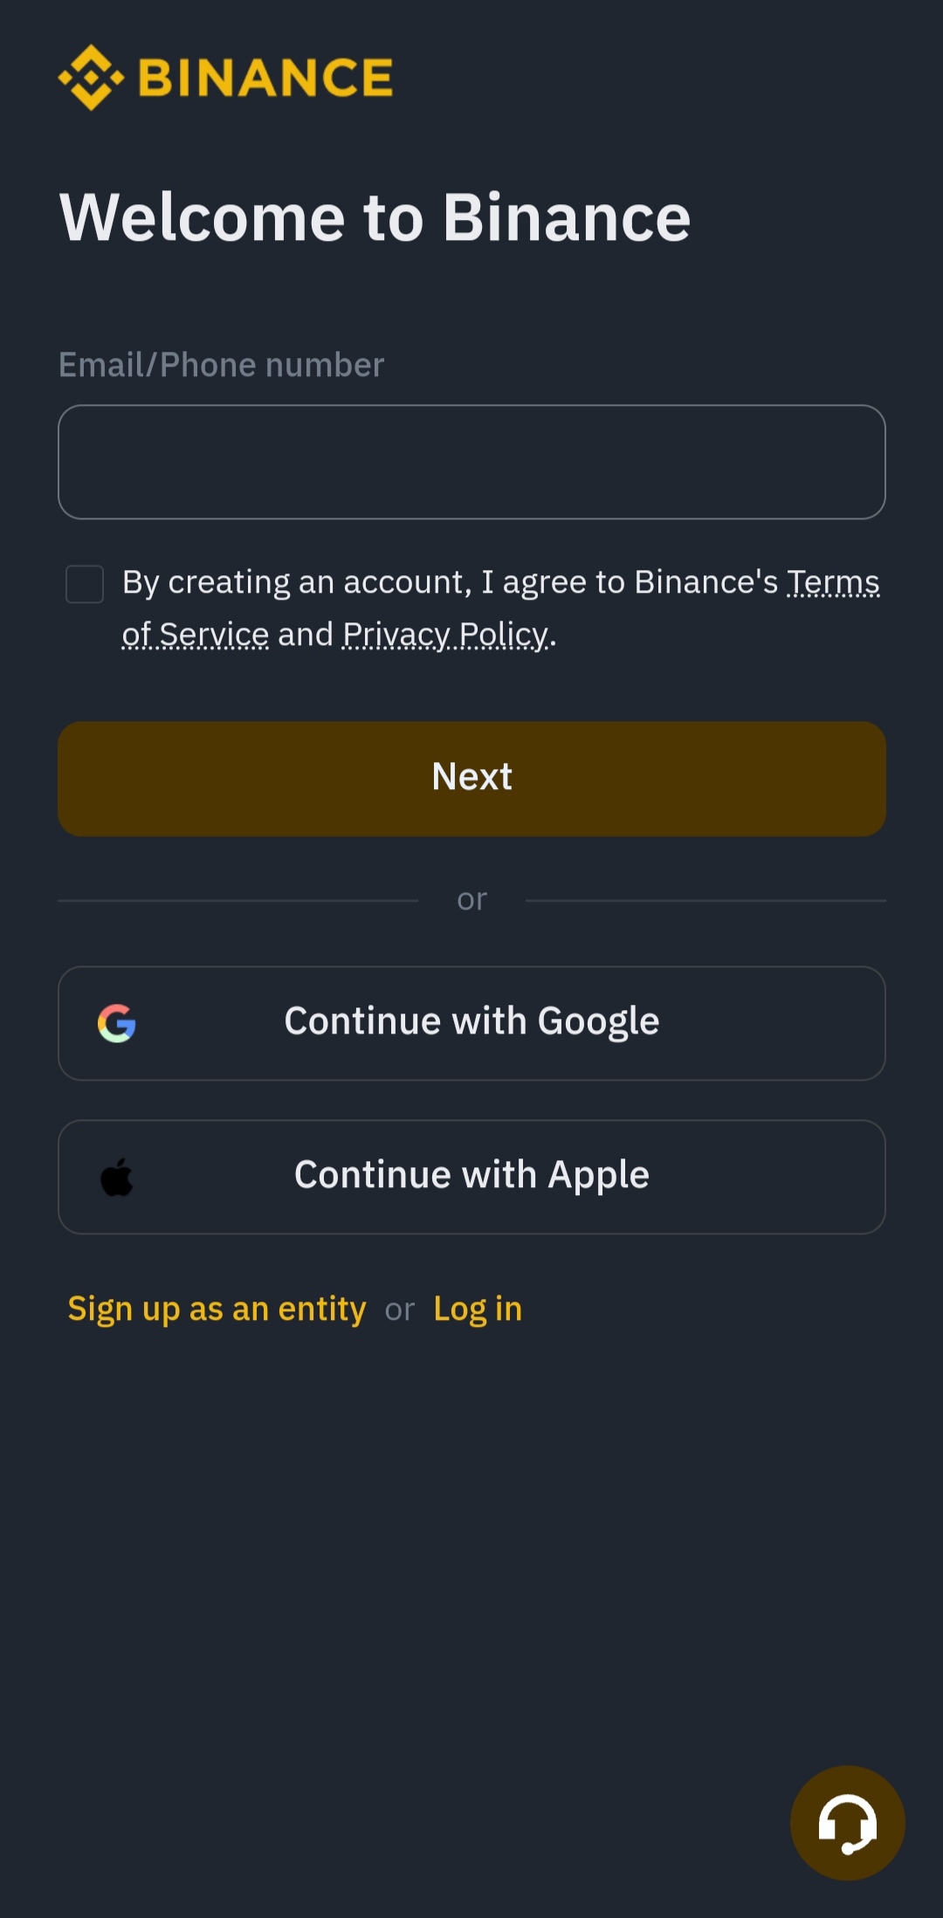943x1918 pixels.
Task: Click the Apple logo icon
Action: (117, 1177)
